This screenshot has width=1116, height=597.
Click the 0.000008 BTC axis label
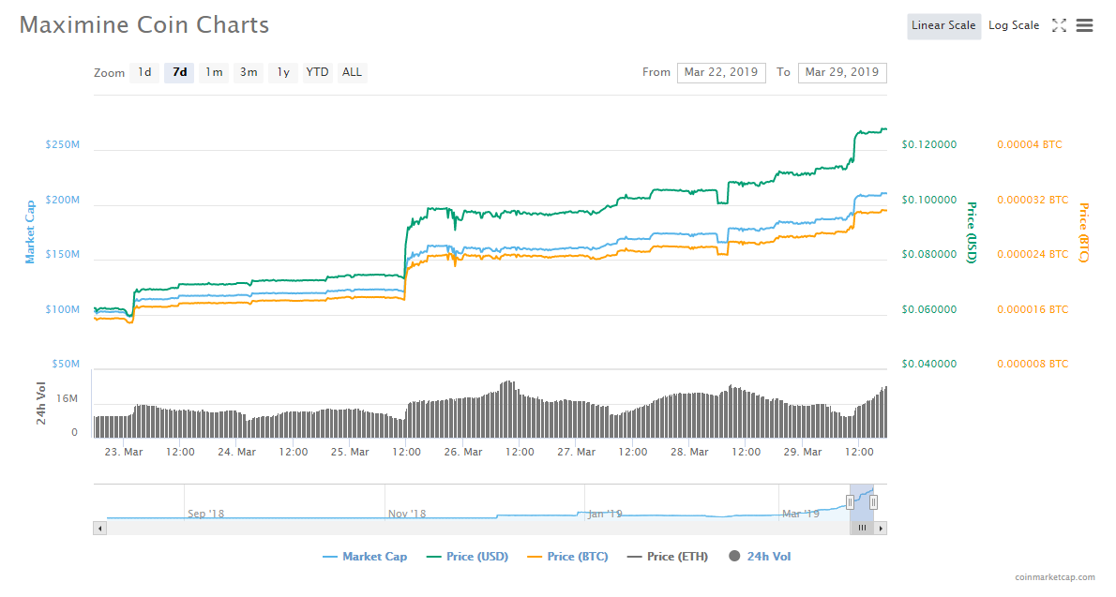pyautogui.click(x=1033, y=364)
